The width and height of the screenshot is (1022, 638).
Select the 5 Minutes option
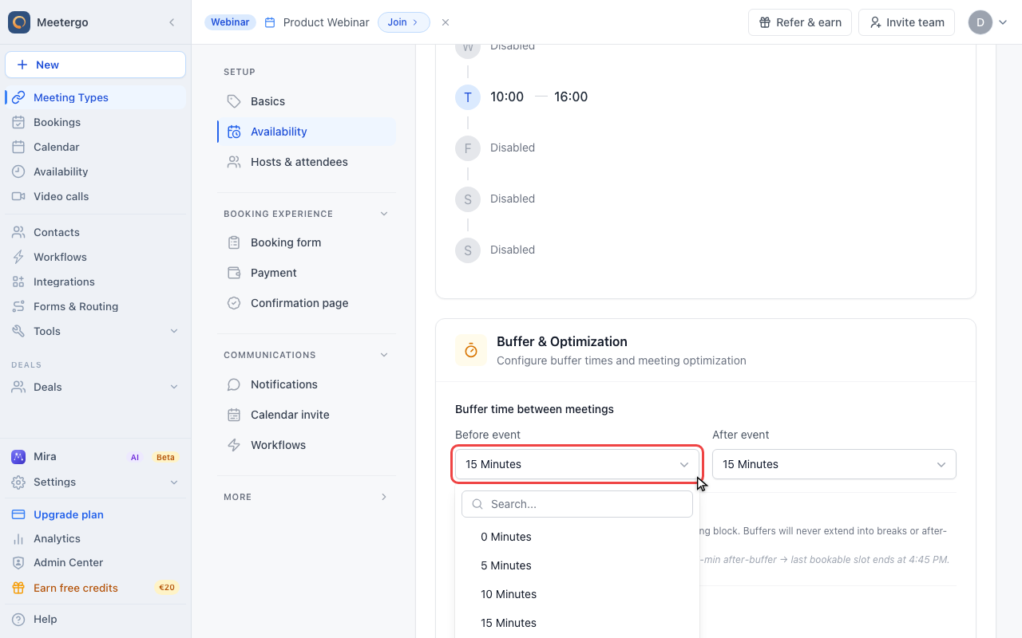[x=577, y=565]
